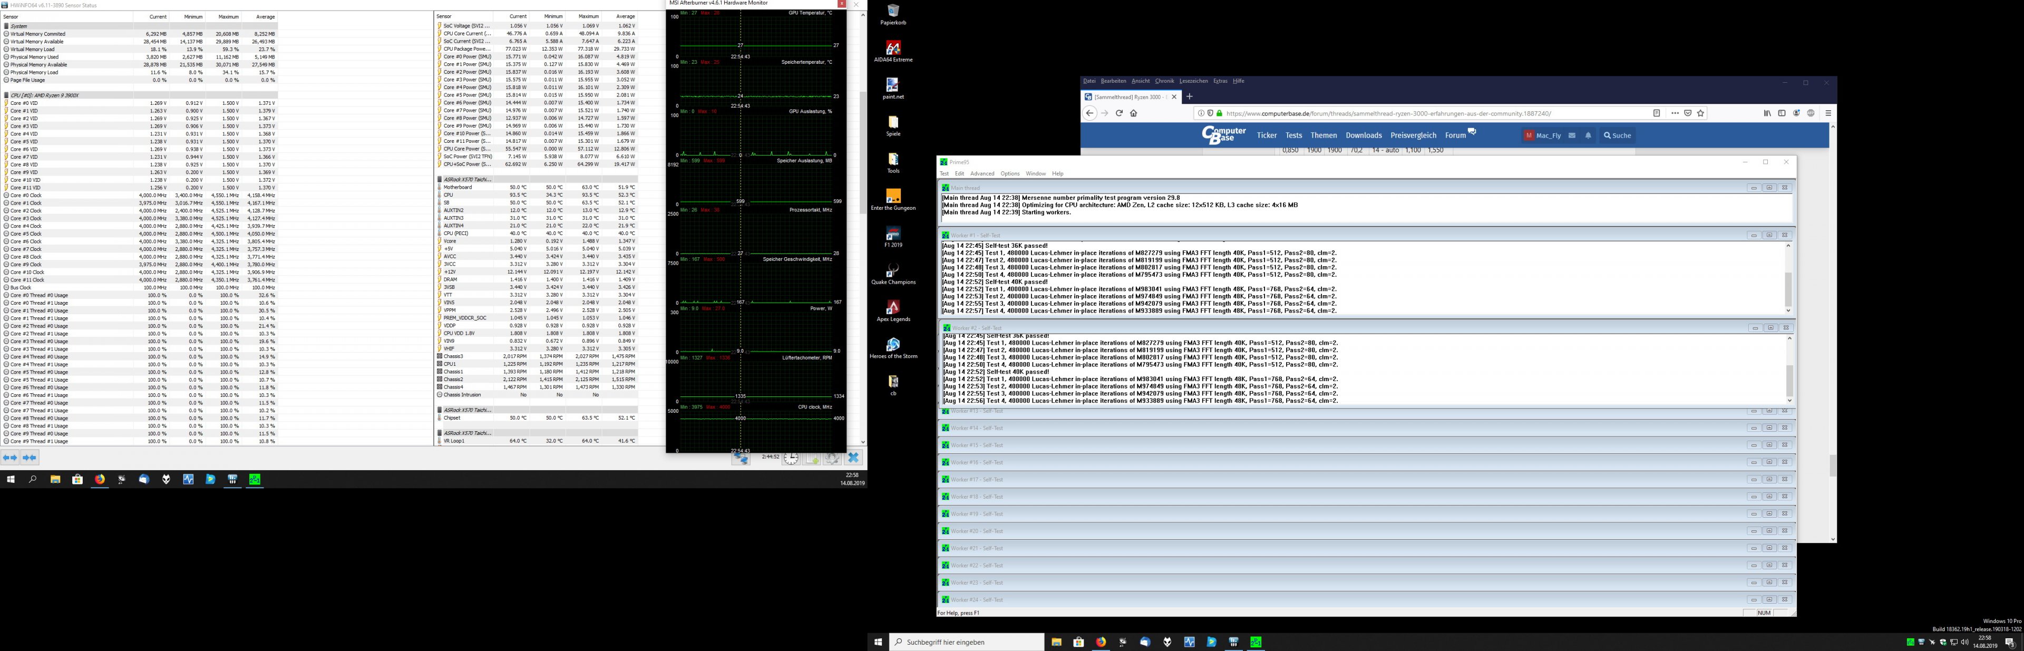Viewport: 2024px width, 651px height.
Task: Toggle Firefox reader view icon
Action: [x=1656, y=113]
